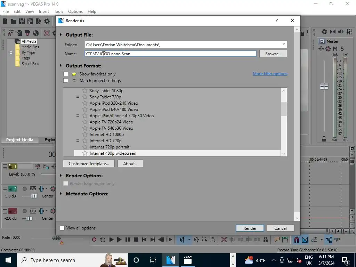Click the Browse... button
Screen dimensions: 356x267
coord(273,54)
